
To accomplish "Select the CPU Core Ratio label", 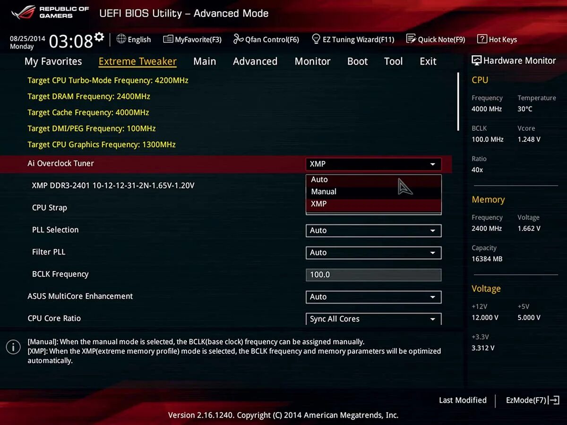I will pos(54,318).
